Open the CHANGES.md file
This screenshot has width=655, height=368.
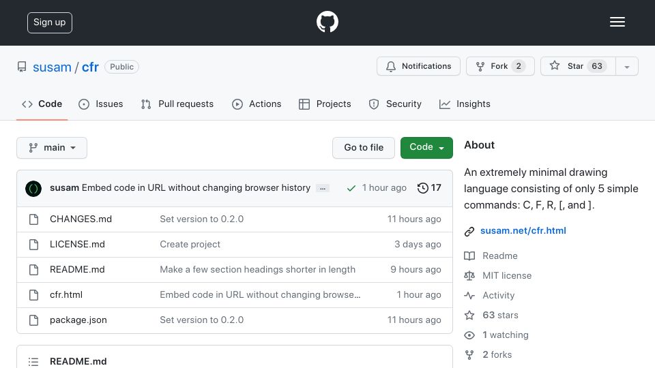coord(81,219)
